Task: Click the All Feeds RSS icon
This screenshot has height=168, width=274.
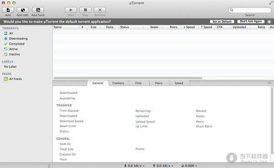Action: point(6,79)
